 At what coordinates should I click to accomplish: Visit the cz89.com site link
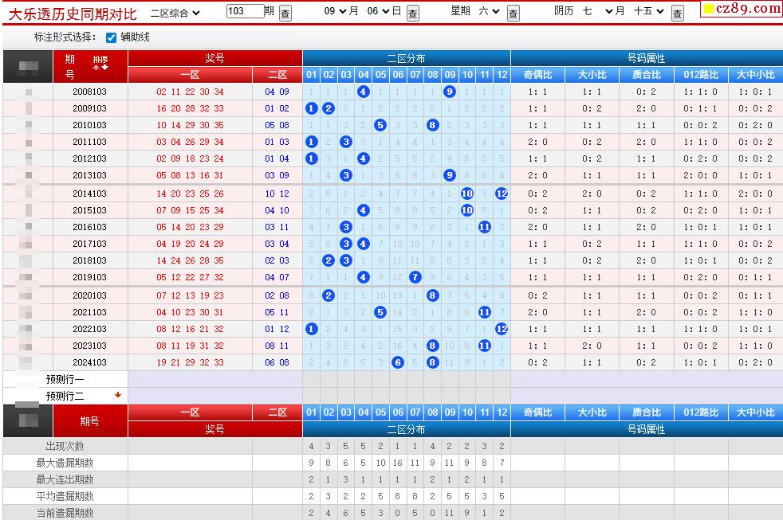click(x=742, y=9)
